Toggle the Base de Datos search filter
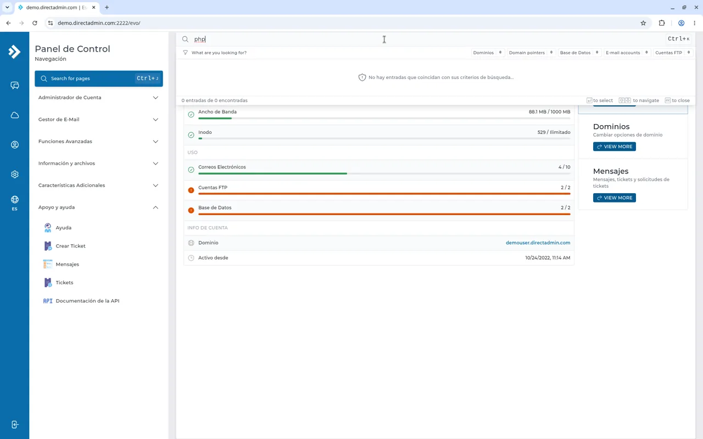Viewport: 703px width, 439px height. coord(579,53)
